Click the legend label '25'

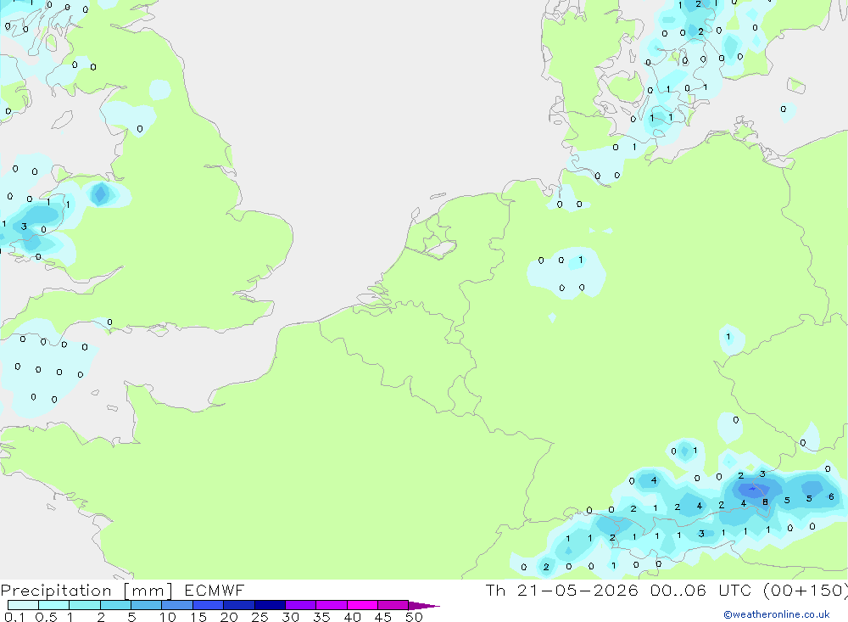[259, 617]
